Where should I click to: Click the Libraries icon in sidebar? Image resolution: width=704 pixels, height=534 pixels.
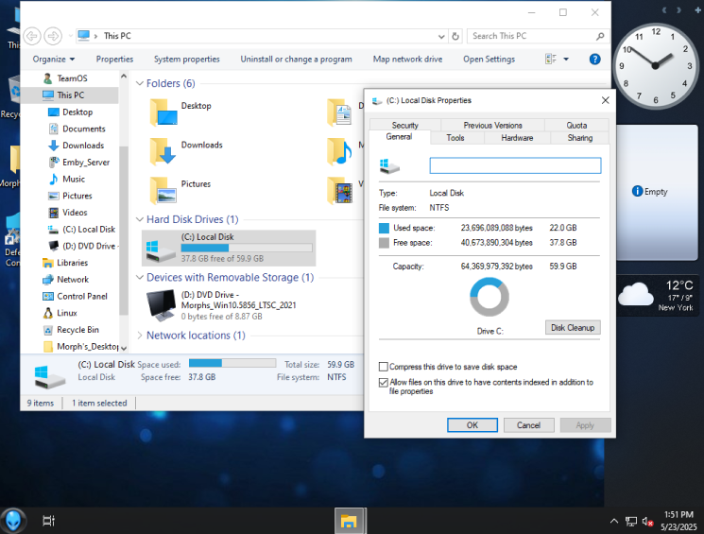pyautogui.click(x=47, y=263)
